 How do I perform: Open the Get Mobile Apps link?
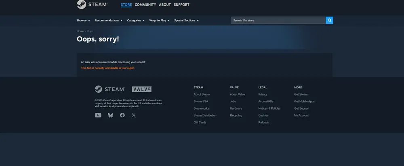304,101
